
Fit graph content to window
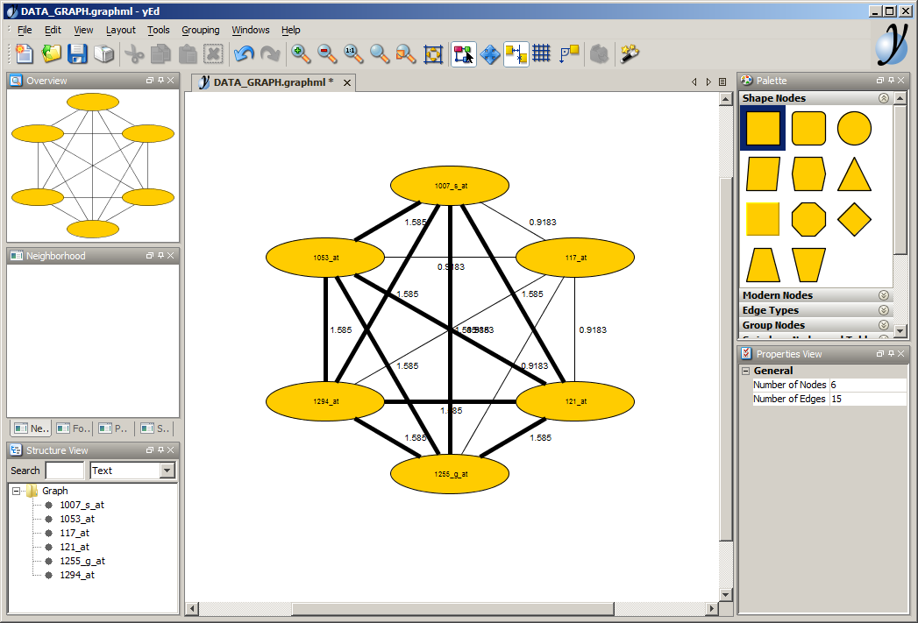pos(432,53)
